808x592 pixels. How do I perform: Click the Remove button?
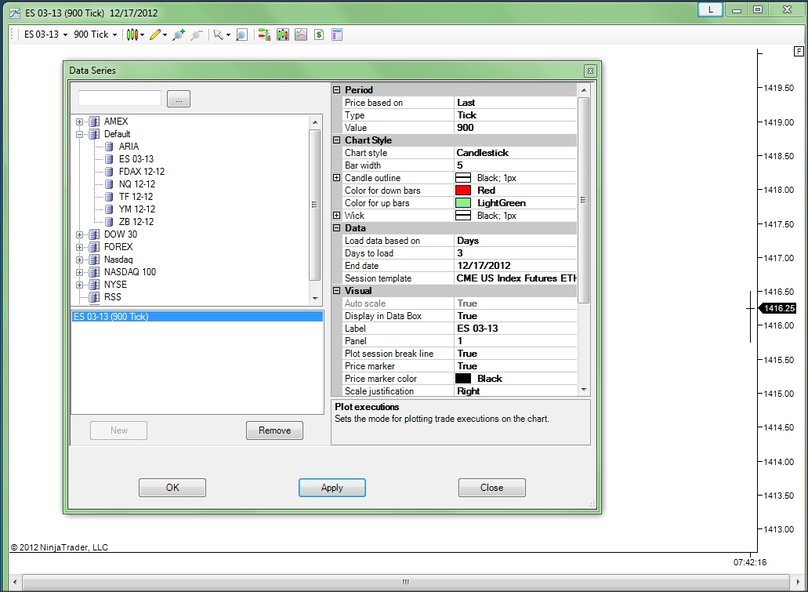click(x=274, y=430)
